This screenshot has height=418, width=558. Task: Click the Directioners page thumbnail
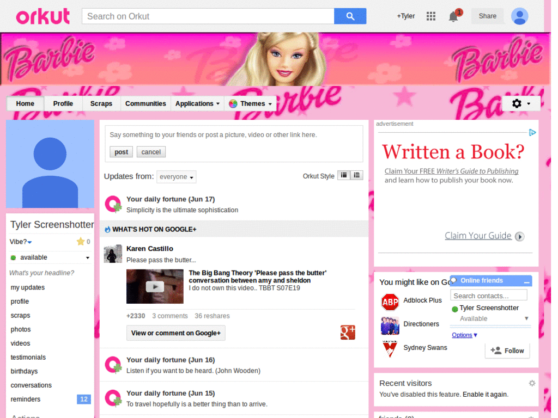point(390,325)
